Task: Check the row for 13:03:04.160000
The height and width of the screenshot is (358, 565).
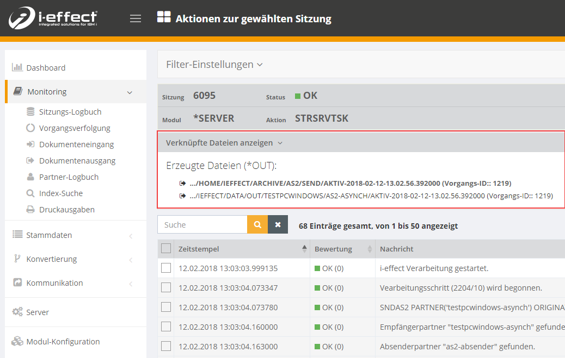Action: point(166,326)
